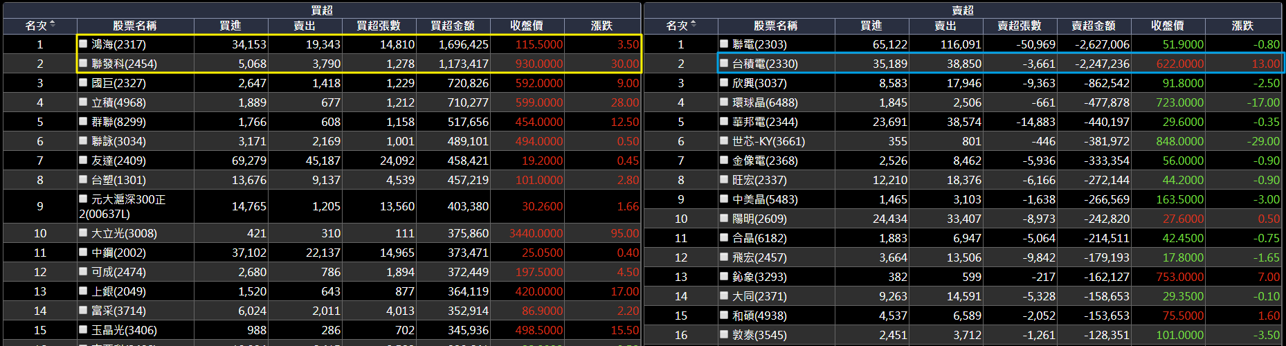The height and width of the screenshot is (346, 1286).
Task: Select checkbox of 元大滬深300正2(00637L)
Action: [x=83, y=199]
